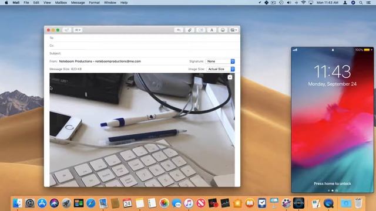Open Books from the Dock
The width and height of the screenshot is (376, 211).
point(250,203)
